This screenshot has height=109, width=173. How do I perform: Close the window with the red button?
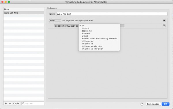(x=2, y=2)
